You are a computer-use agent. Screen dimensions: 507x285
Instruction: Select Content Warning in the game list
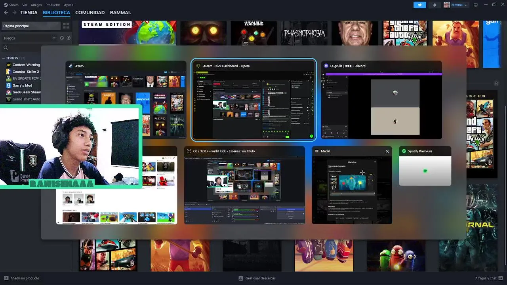pyautogui.click(x=26, y=65)
